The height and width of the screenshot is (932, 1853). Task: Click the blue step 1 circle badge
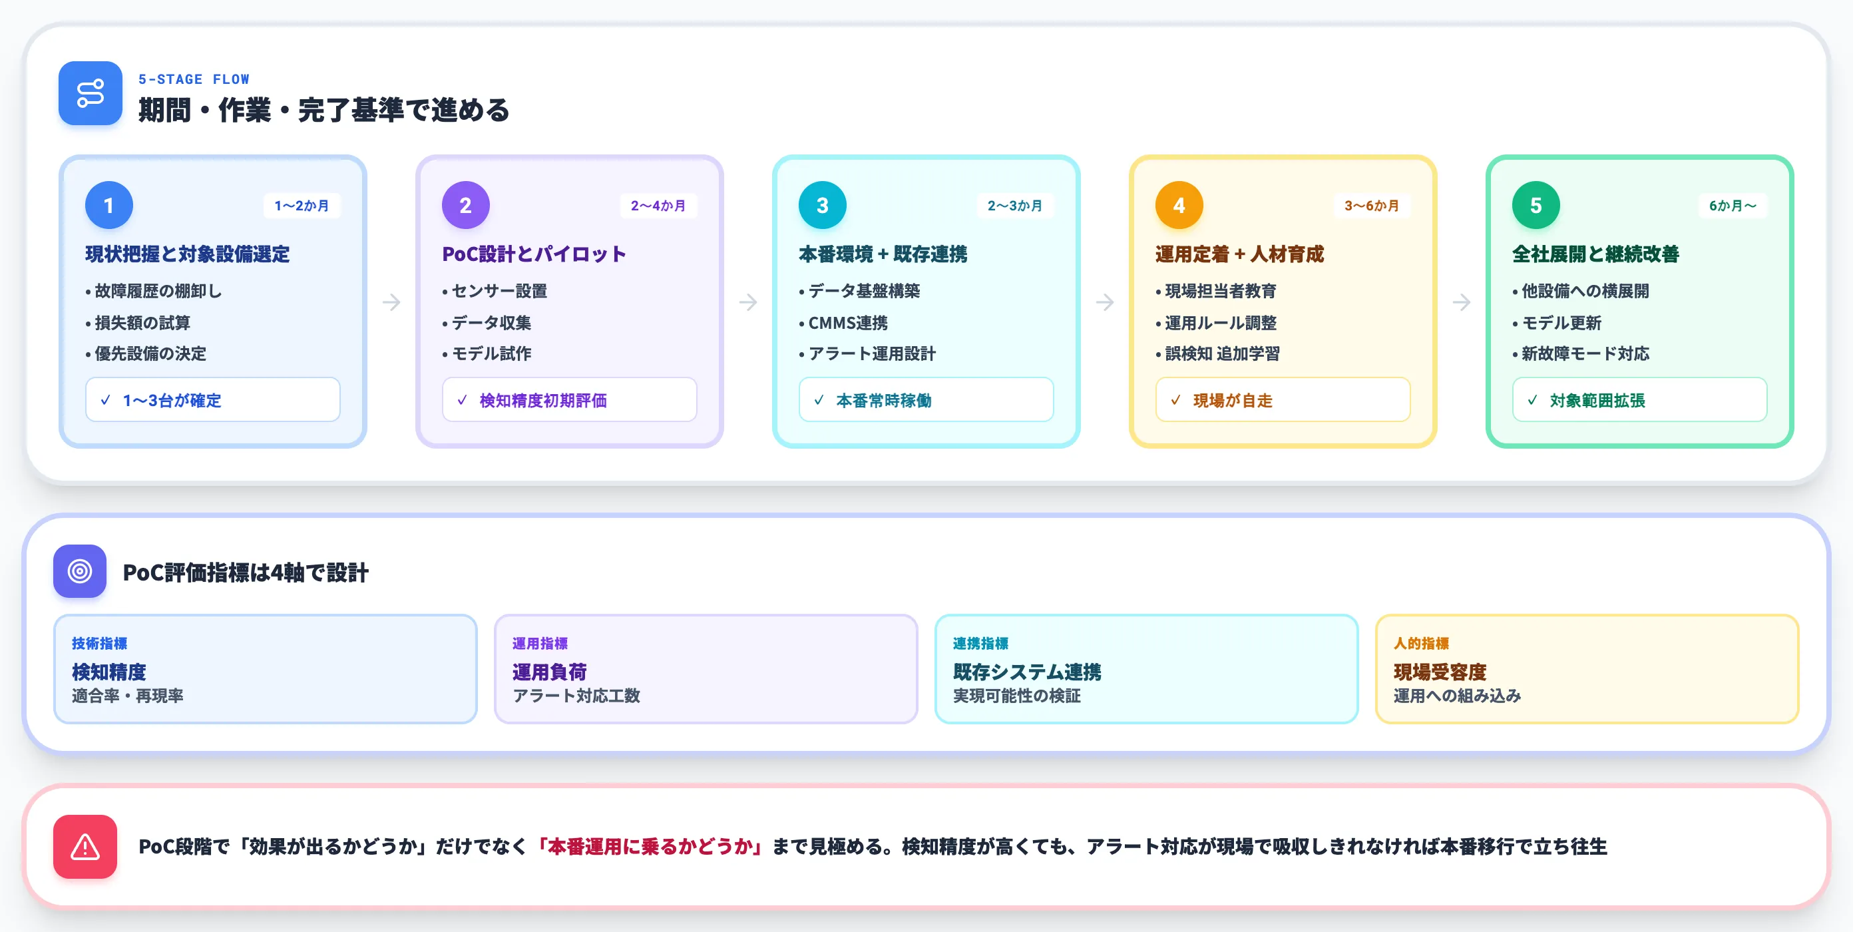pyautogui.click(x=108, y=205)
